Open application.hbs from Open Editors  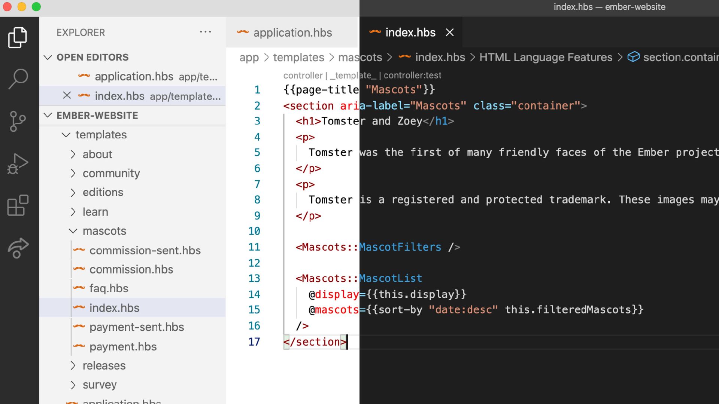pyautogui.click(x=133, y=76)
